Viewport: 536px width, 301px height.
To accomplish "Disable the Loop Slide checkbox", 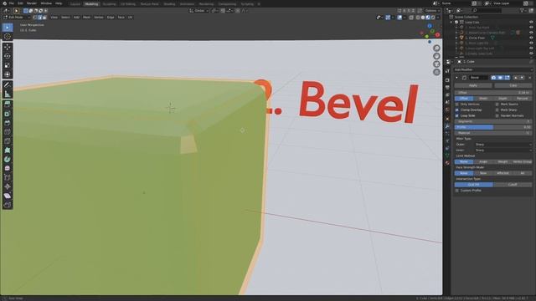I will point(457,115).
